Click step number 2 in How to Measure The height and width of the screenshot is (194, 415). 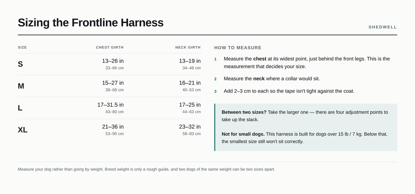point(216,79)
